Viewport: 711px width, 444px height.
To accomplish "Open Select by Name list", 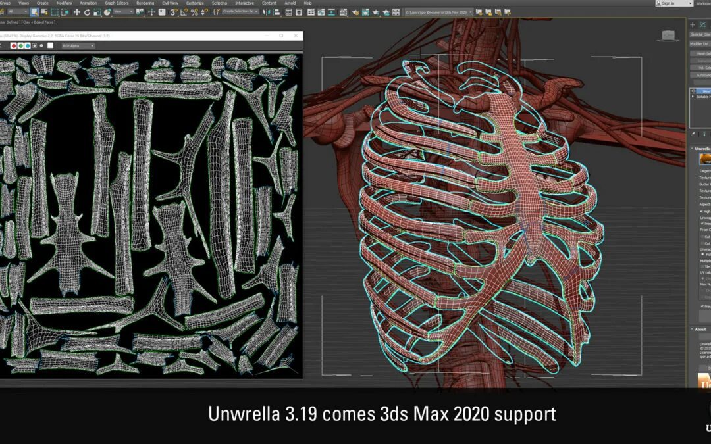I will coord(45,12).
